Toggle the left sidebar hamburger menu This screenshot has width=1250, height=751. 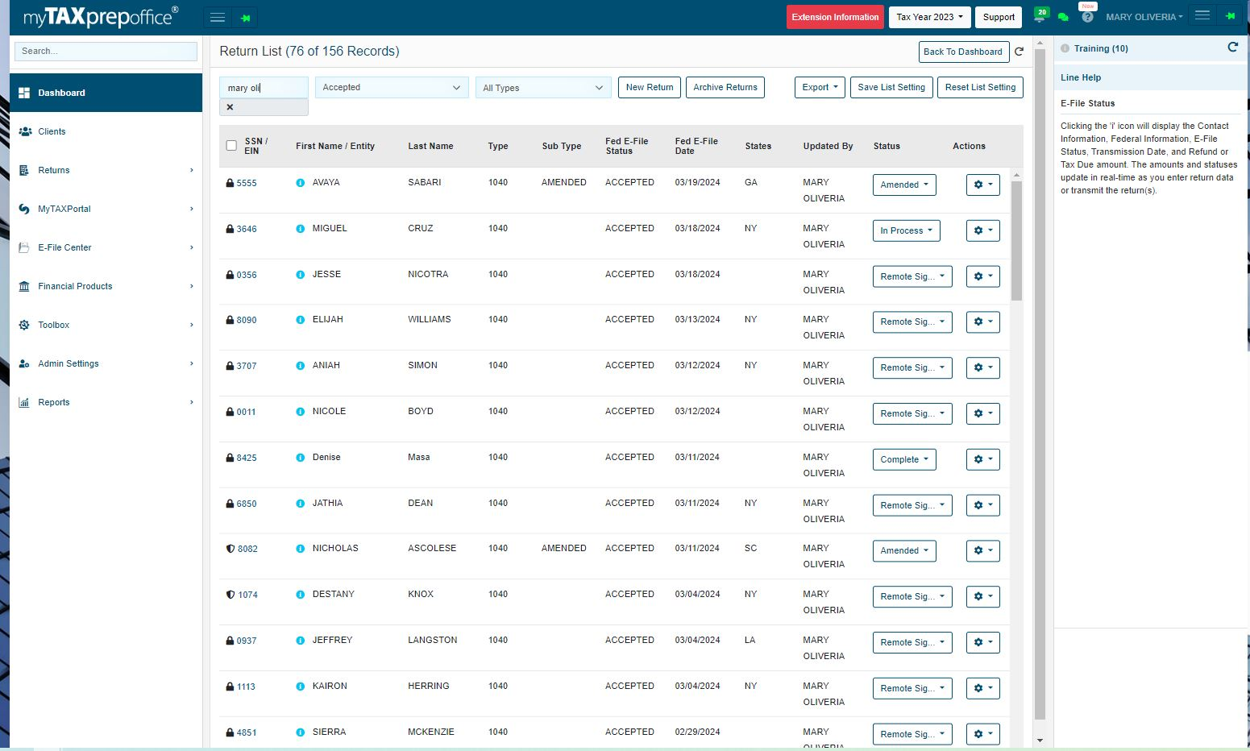pos(217,17)
